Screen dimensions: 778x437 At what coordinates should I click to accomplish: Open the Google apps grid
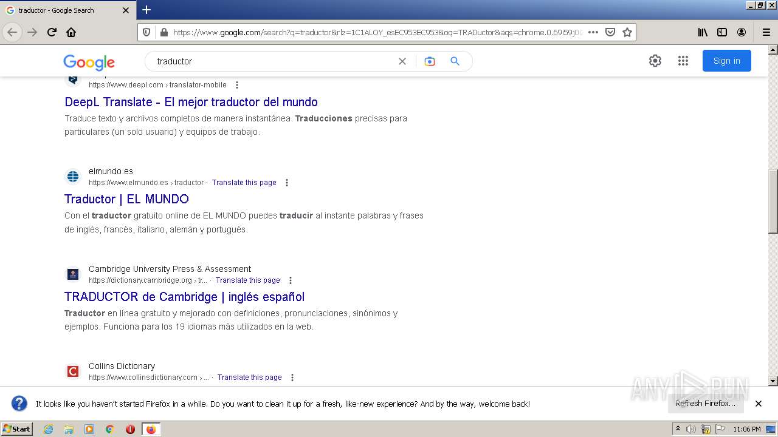[x=683, y=61]
